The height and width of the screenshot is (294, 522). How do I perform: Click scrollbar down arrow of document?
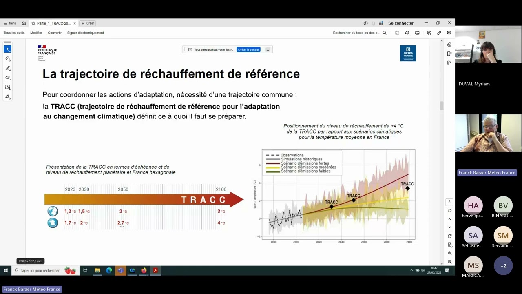(441, 263)
